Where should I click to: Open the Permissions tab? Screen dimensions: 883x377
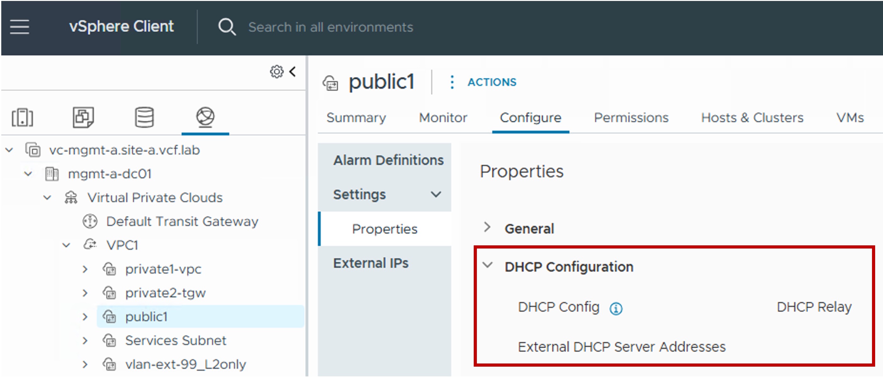click(x=631, y=118)
